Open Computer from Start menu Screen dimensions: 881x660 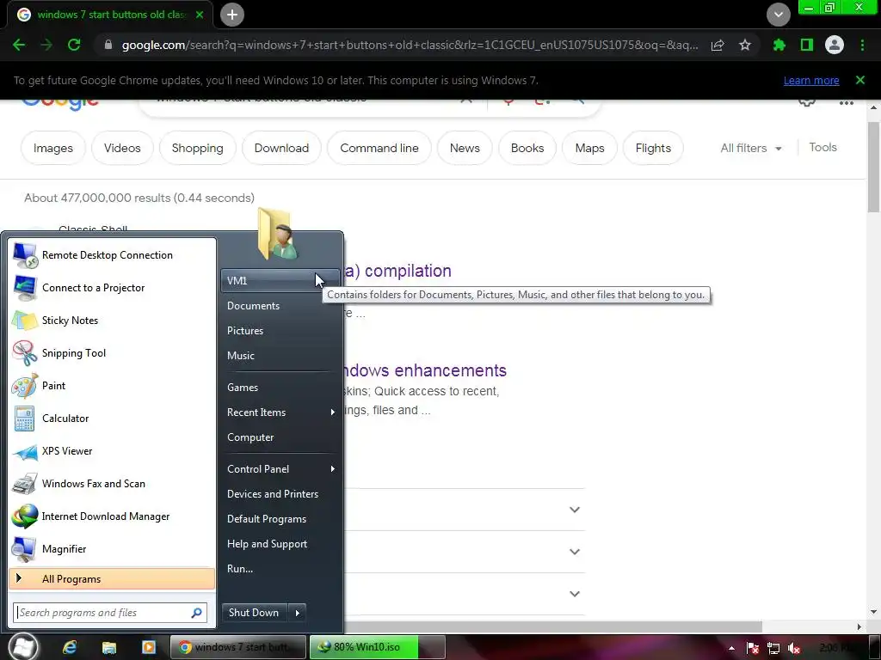280,437
